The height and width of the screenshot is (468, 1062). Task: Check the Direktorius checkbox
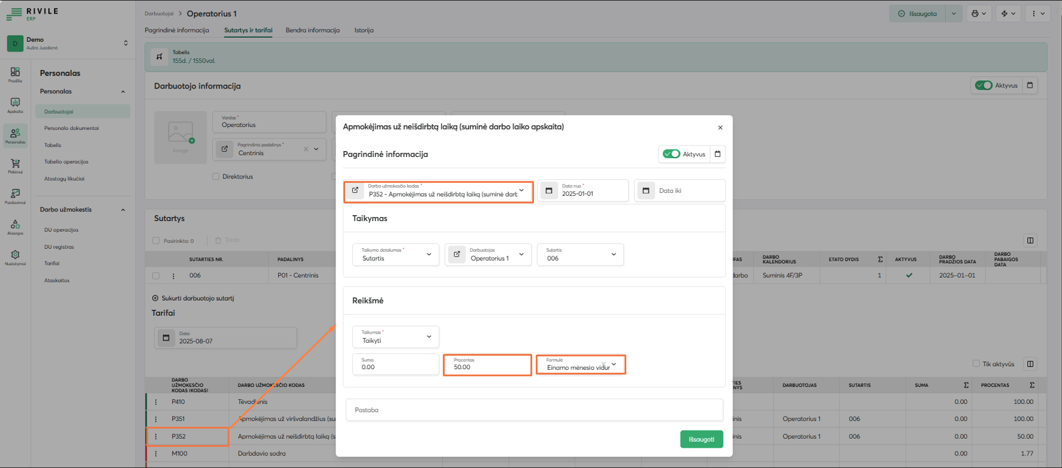216,177
